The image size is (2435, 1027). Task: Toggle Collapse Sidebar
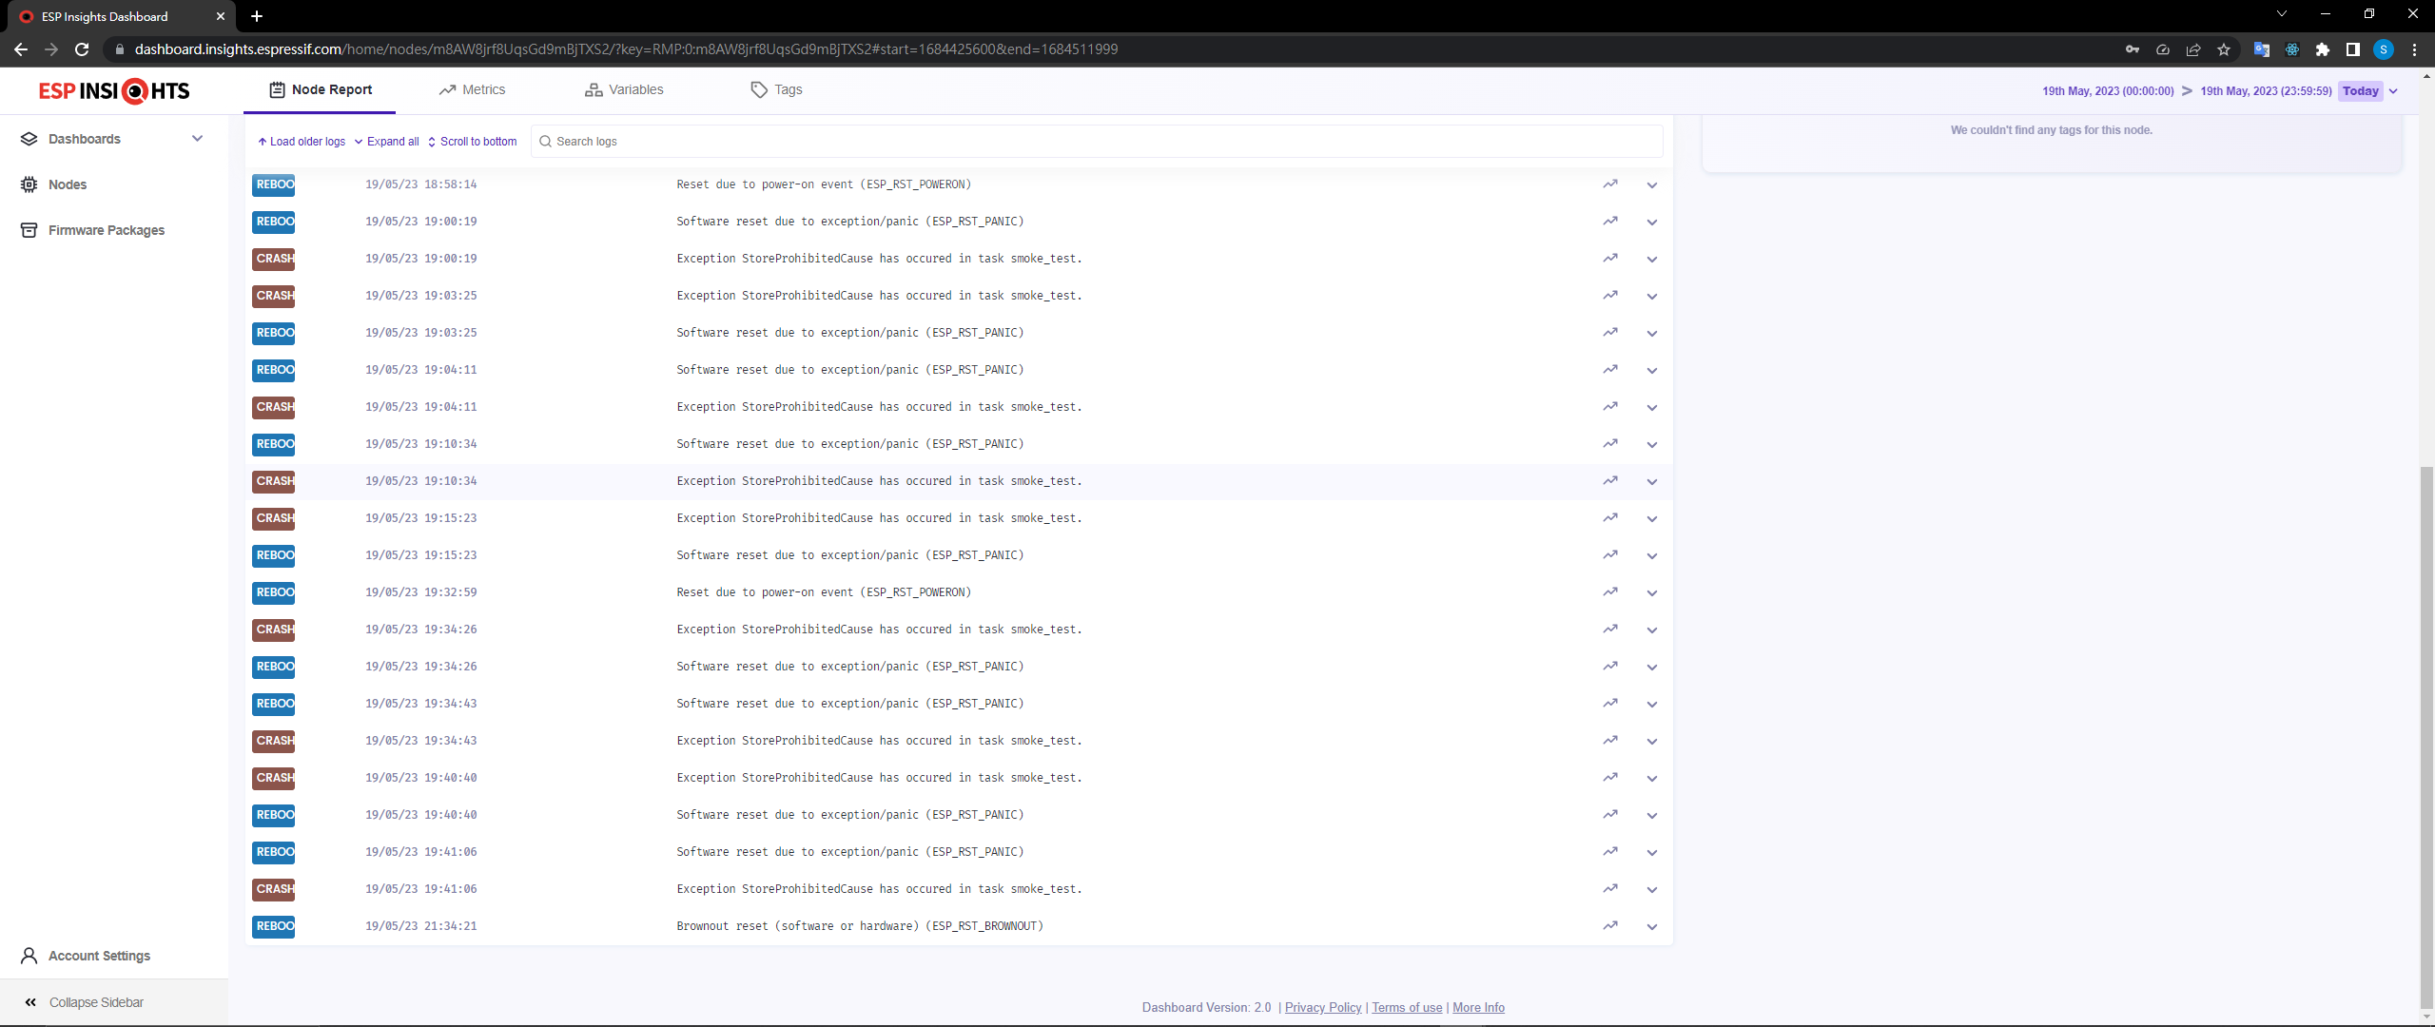click(96, 1001)
